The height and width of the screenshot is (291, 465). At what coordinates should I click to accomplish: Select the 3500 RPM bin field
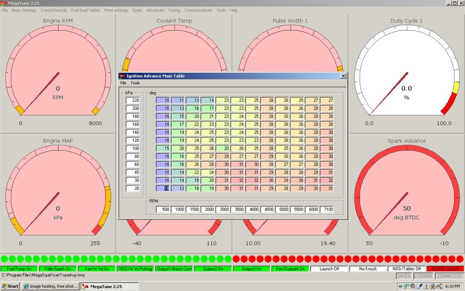237,209
